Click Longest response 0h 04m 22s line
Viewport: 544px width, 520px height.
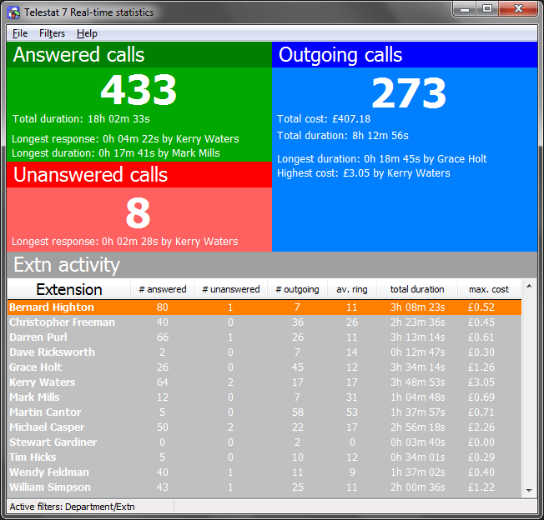tap(125, 139)
